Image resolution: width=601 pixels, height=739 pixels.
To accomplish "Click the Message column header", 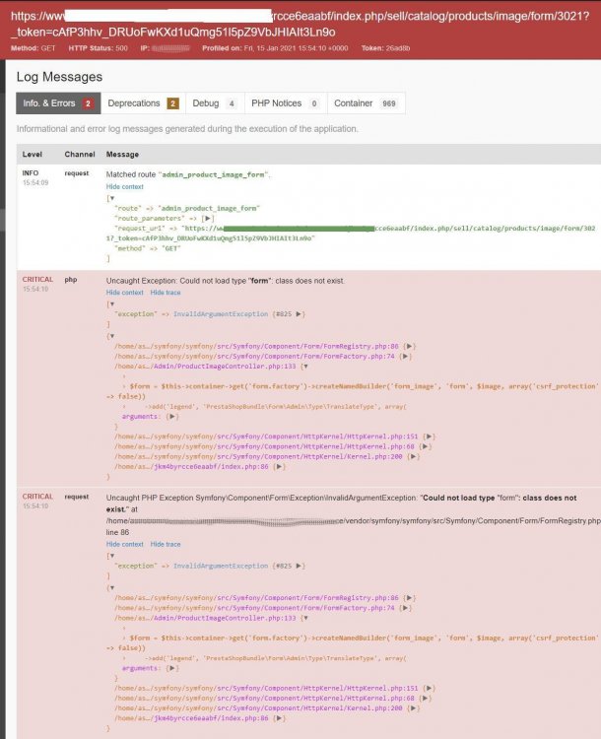I will (x=122, y=154).
